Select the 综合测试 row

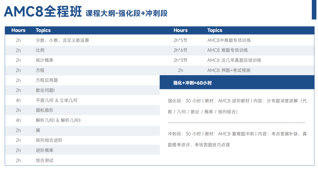coord(82,160)
